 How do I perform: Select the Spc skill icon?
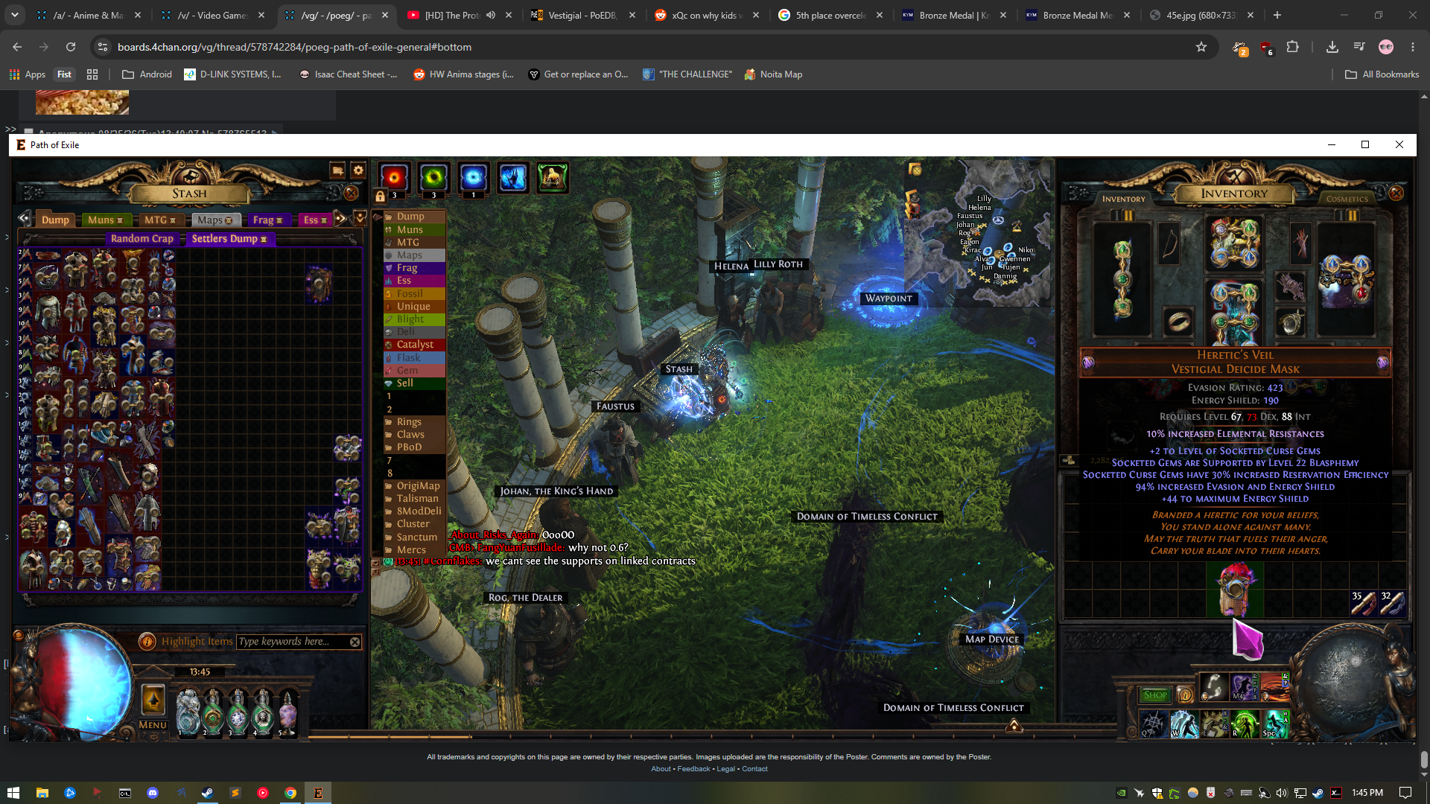[x=1275, y=724]
